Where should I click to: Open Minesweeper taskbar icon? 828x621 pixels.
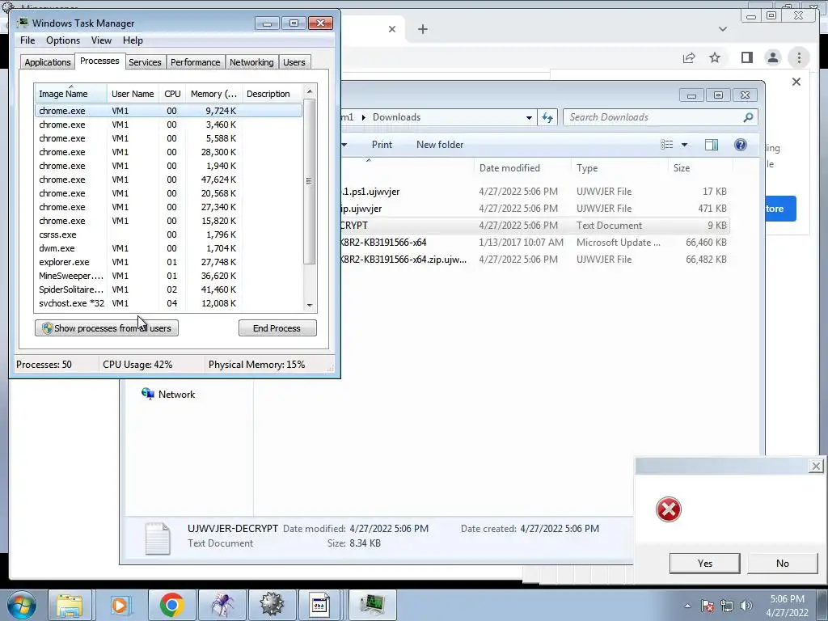(x=272, y=605)
